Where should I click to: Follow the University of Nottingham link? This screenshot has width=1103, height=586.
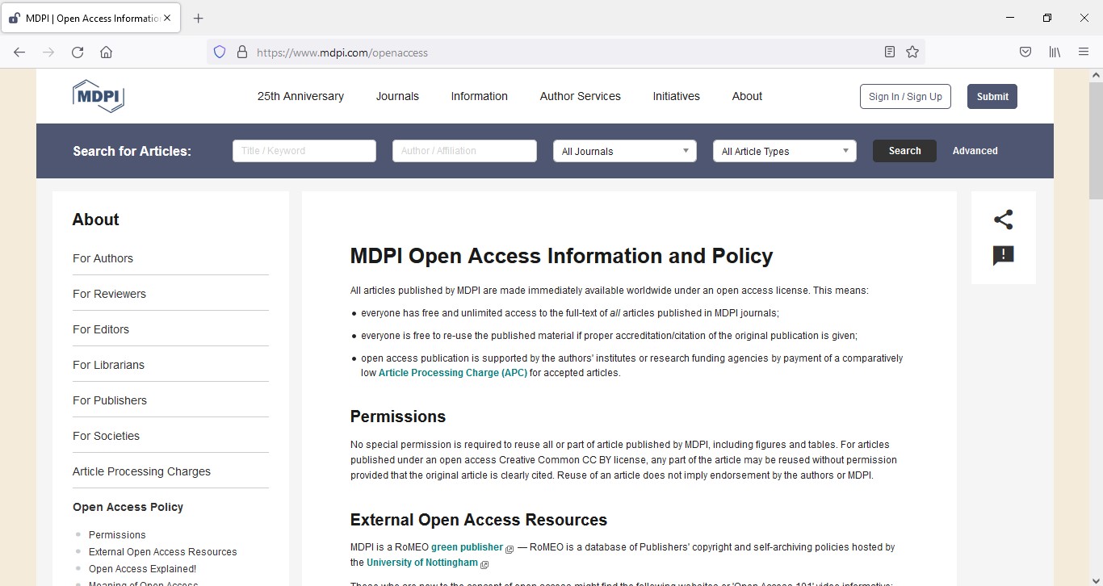pos(422,563)
